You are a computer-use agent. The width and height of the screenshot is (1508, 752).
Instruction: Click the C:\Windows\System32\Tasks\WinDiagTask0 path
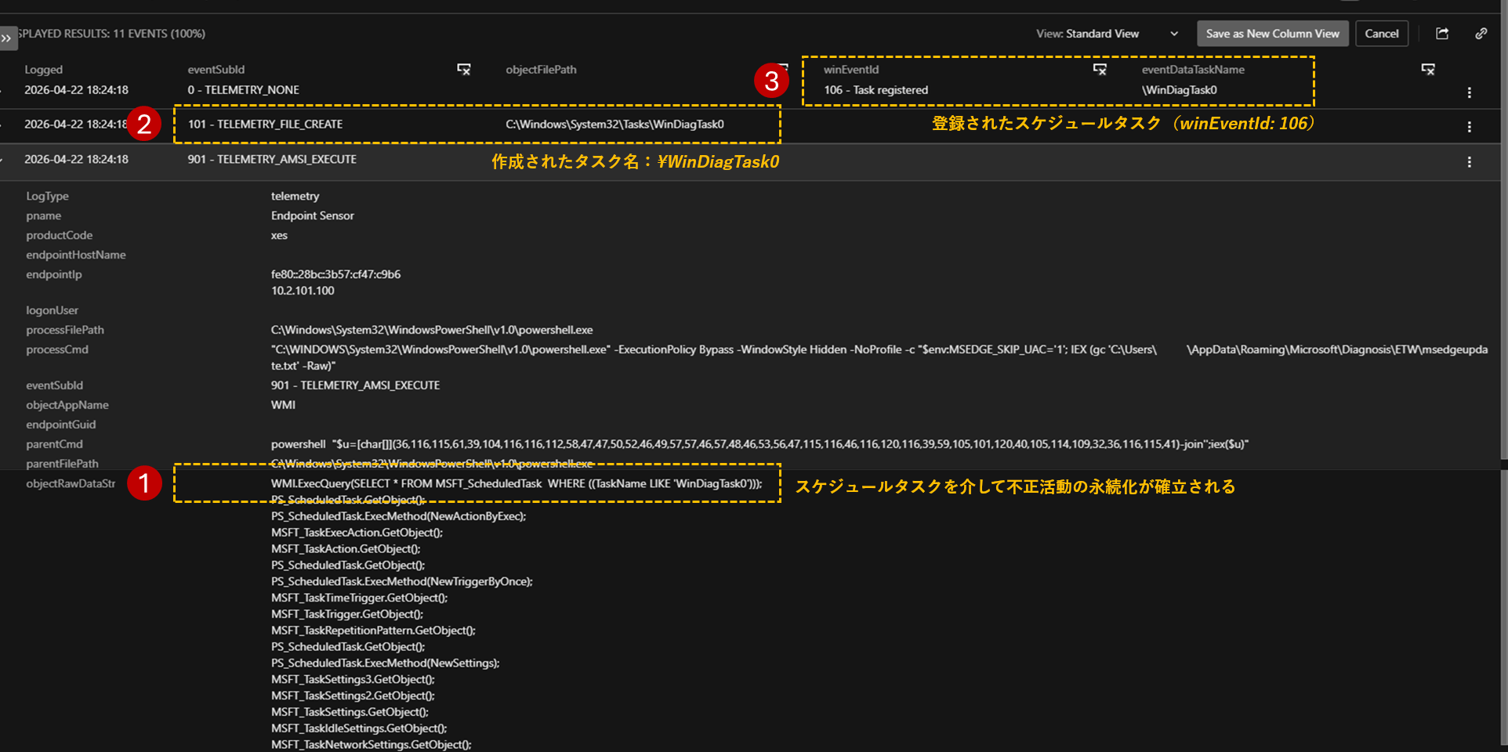tap(614, 125)
